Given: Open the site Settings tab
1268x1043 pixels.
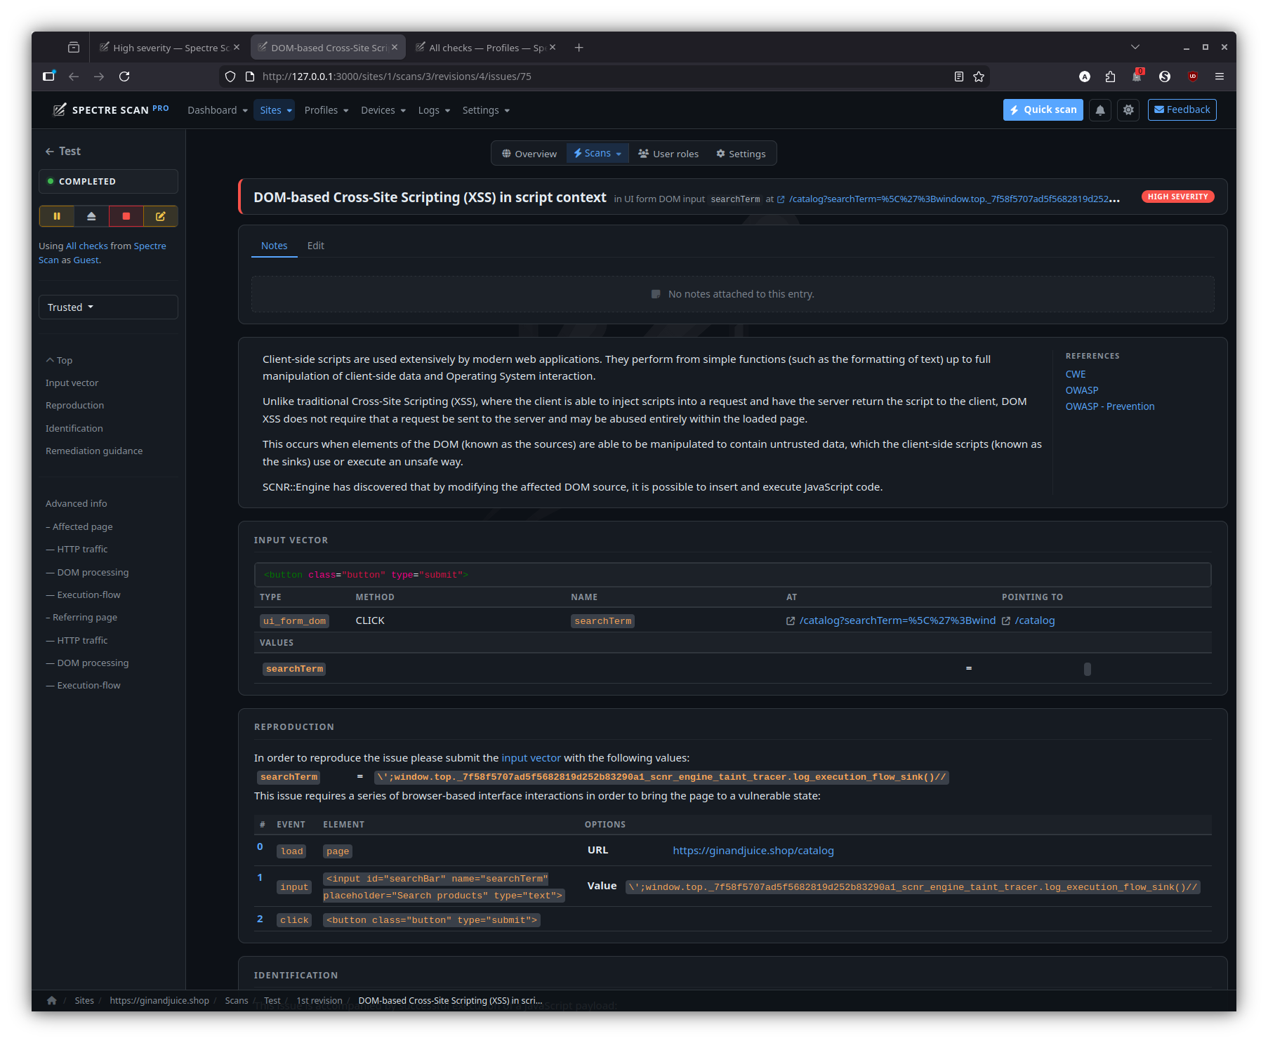Looking at the screenshot, I should pos(741,154).
